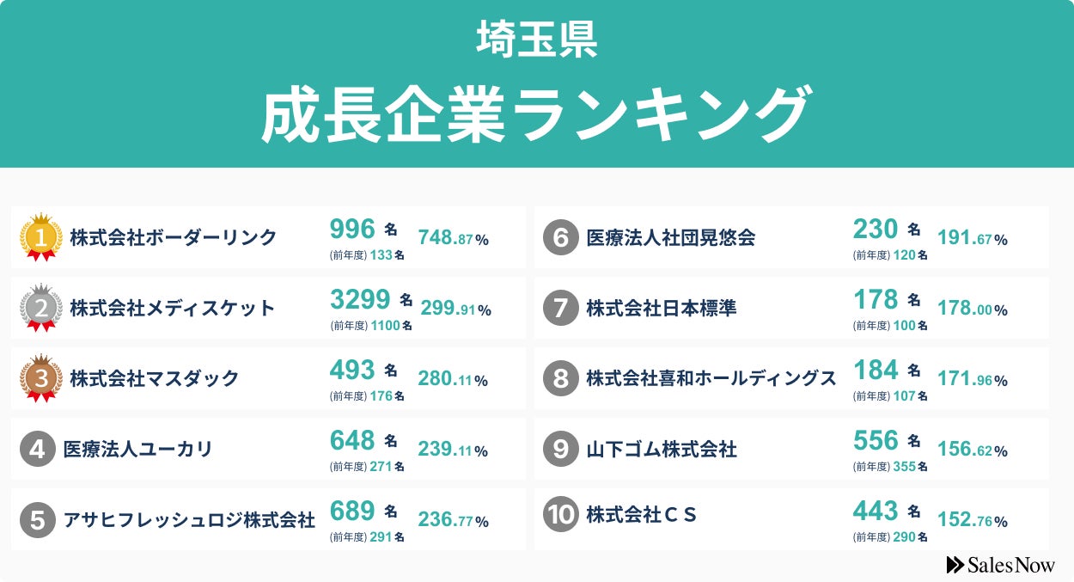Click the gold rank 1 medal icon
The width and height of the screenshot is (1074, 582).
41,236
